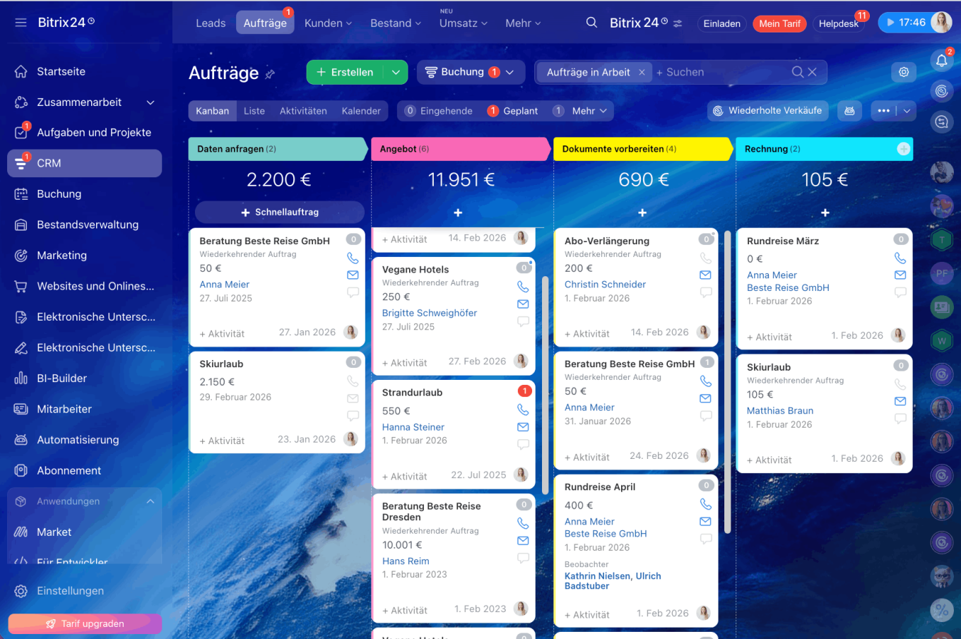Open the Buchung dropdown
Image resolution: width=961 pixels, height=639 pixels.
point(470,72)
